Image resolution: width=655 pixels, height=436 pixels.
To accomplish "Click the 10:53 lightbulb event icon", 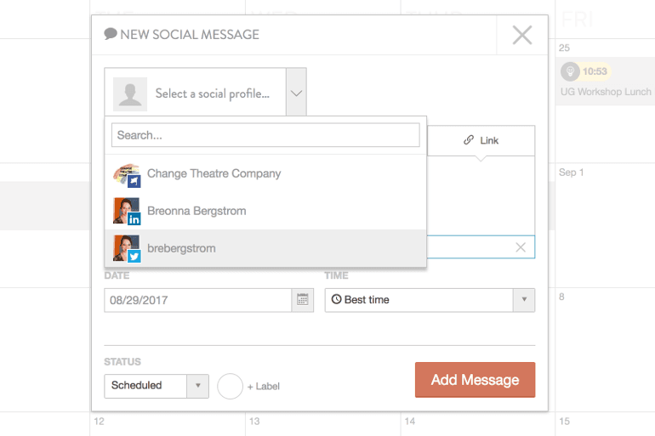I will tap(570, 71).
